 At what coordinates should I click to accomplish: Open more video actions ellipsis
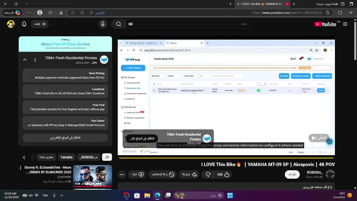(x=122, y=174)
